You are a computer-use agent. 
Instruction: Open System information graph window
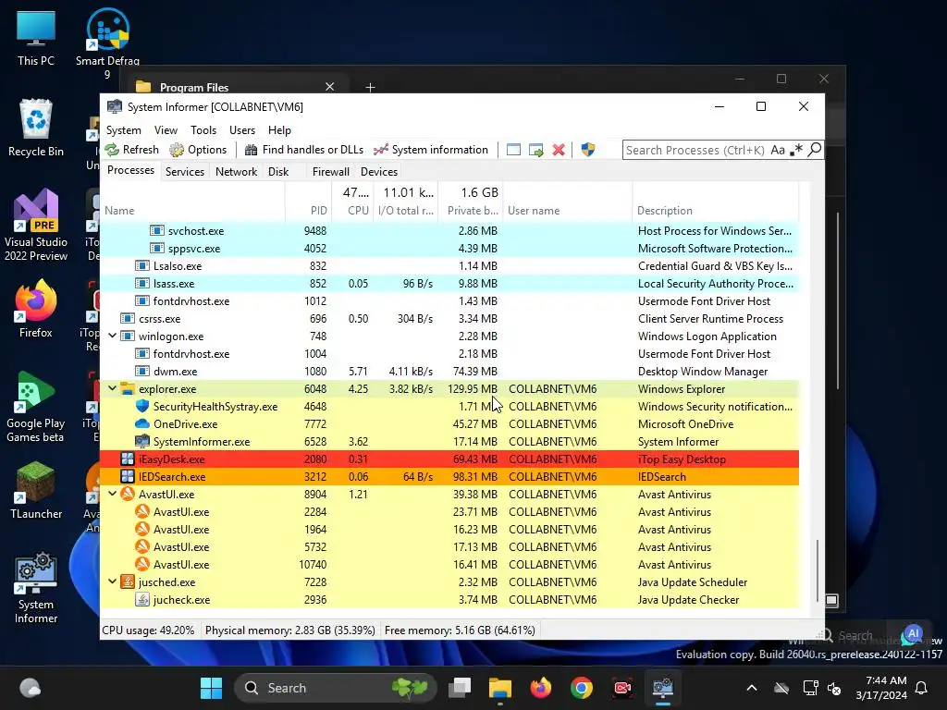(x=431, y=150)
